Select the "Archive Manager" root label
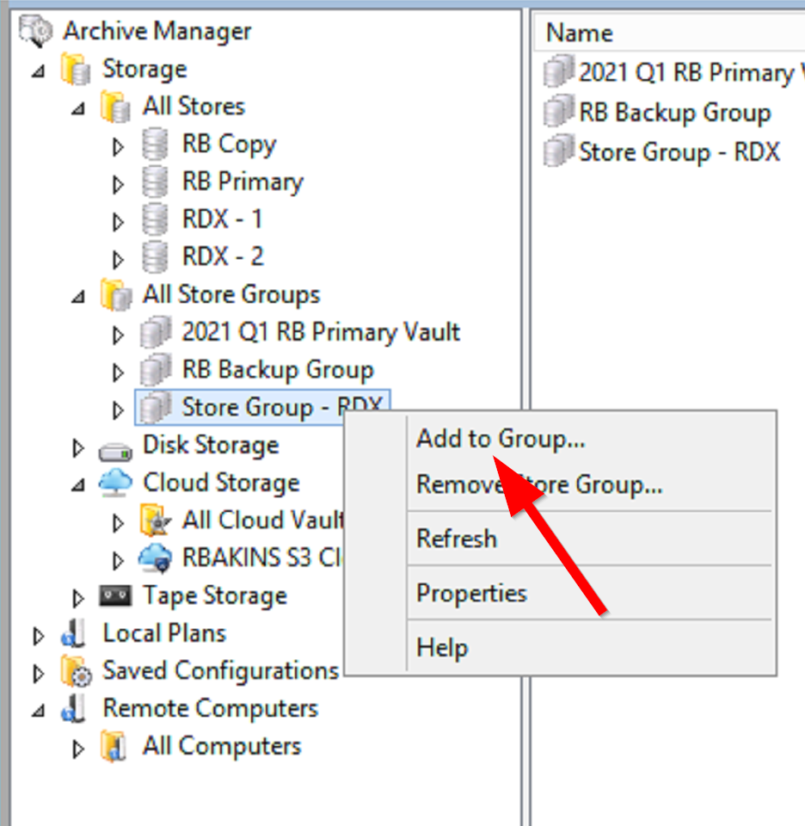The image size is (805, 826). 157,31
